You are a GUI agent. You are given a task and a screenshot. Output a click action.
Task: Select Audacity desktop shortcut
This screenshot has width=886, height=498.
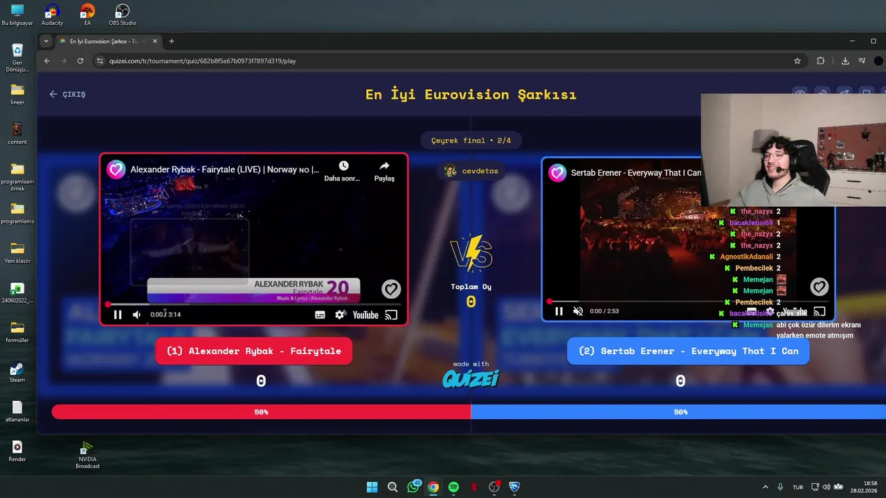point(52,15)
